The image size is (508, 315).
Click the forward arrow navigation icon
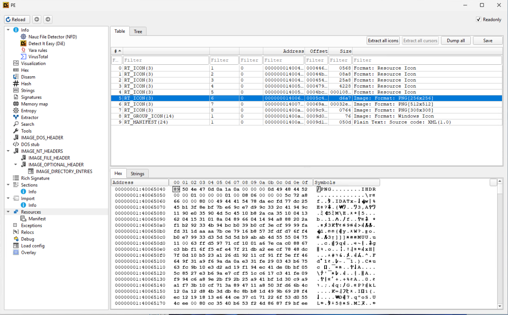click(48, 20)
